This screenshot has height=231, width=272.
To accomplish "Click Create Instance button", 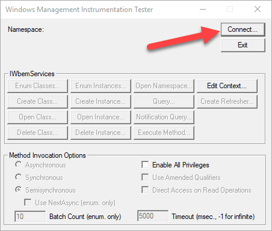I will (x=100, y=101).
